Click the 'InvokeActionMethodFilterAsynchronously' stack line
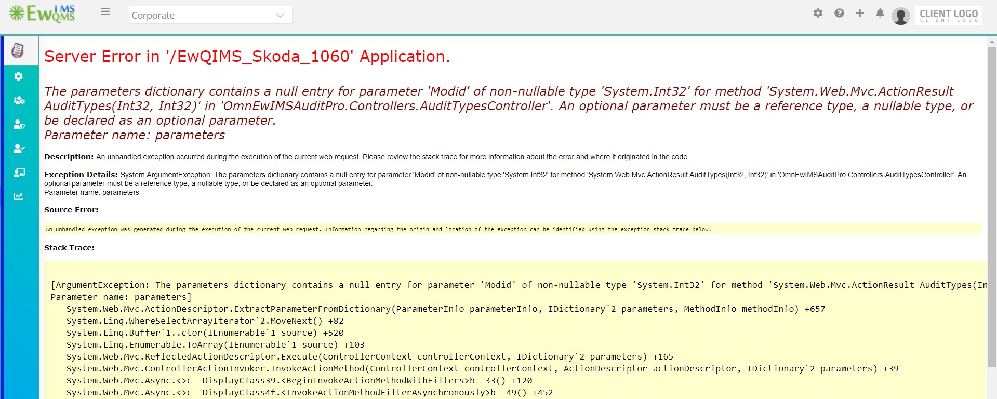Screen dimensions: 997x399 pyautogui.click(x=310, y=392)
